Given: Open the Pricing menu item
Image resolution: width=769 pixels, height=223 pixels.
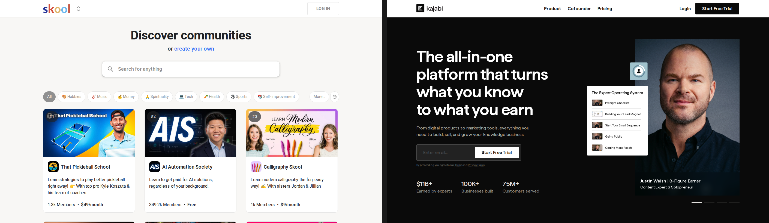Looking at the screenshot, I should (x=605, y=9).
